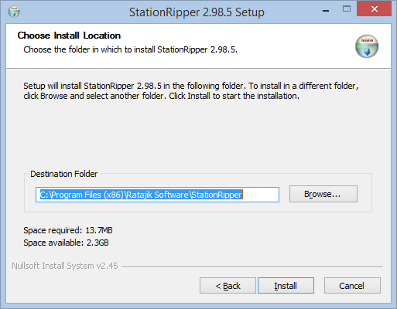Click the Choose Install Location heading

69,36
